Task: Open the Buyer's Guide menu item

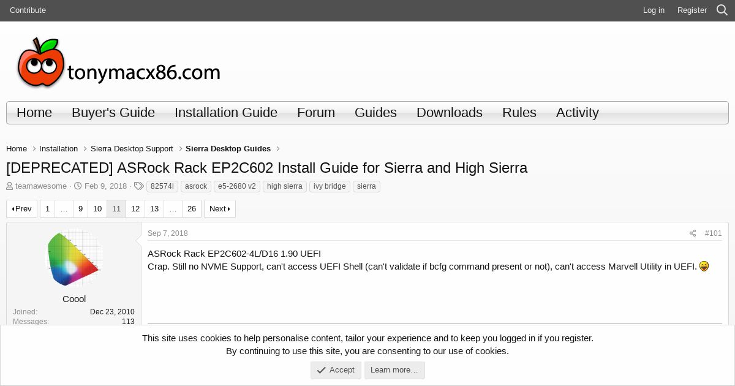Action: click(113, 113)
